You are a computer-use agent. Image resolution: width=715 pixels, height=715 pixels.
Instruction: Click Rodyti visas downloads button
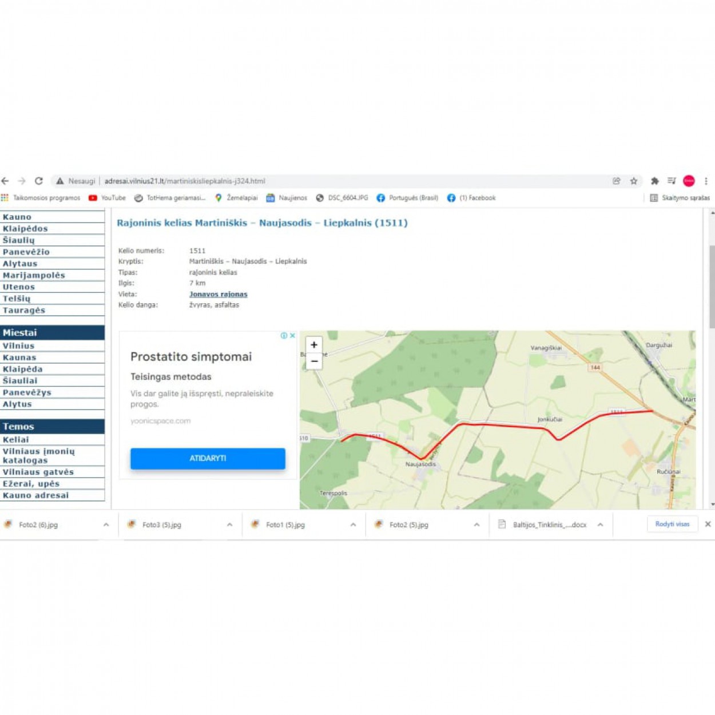pos(672,524)
